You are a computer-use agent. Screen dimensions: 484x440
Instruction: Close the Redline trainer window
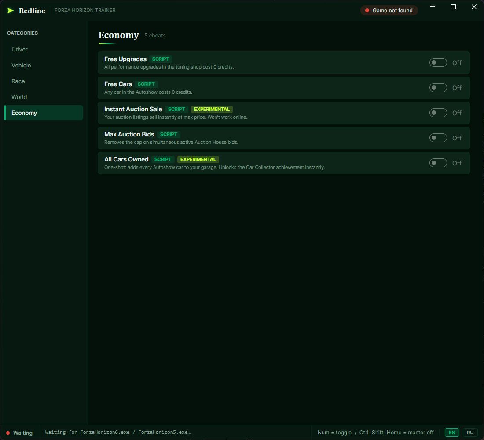coord(474,7)
